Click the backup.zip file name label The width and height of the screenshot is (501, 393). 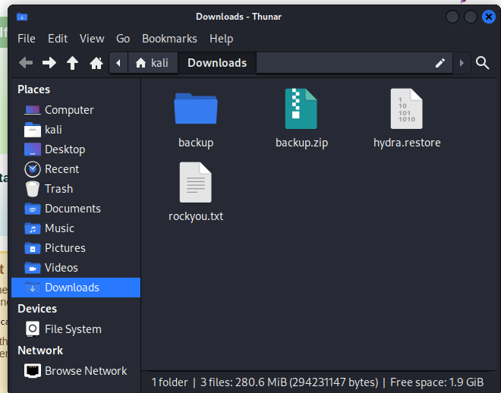click(301, 143)
